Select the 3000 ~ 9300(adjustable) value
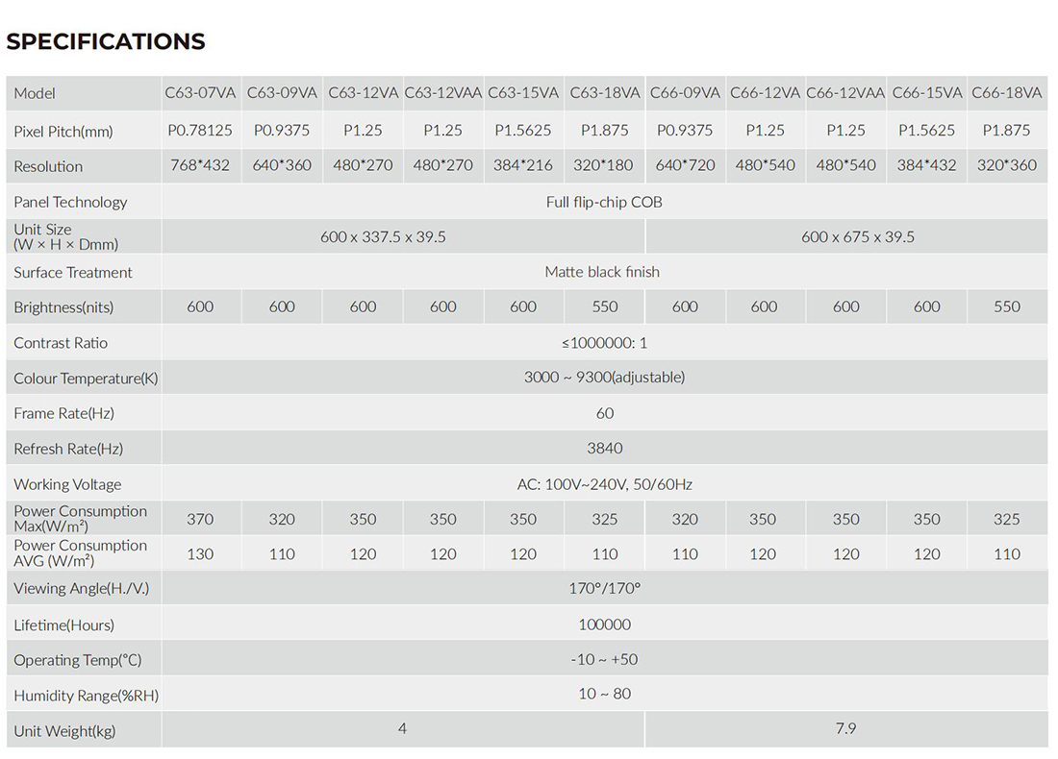 tap(605, 378)
